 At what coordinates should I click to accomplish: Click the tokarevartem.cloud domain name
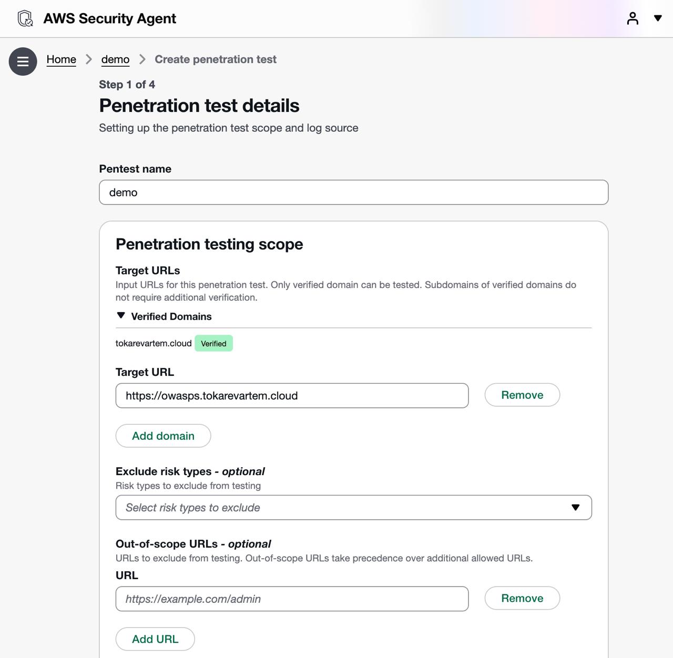click(154, 344)
